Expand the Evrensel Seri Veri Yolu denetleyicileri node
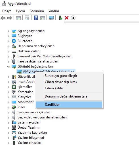139x145 pixels. [x=8, y=57]
